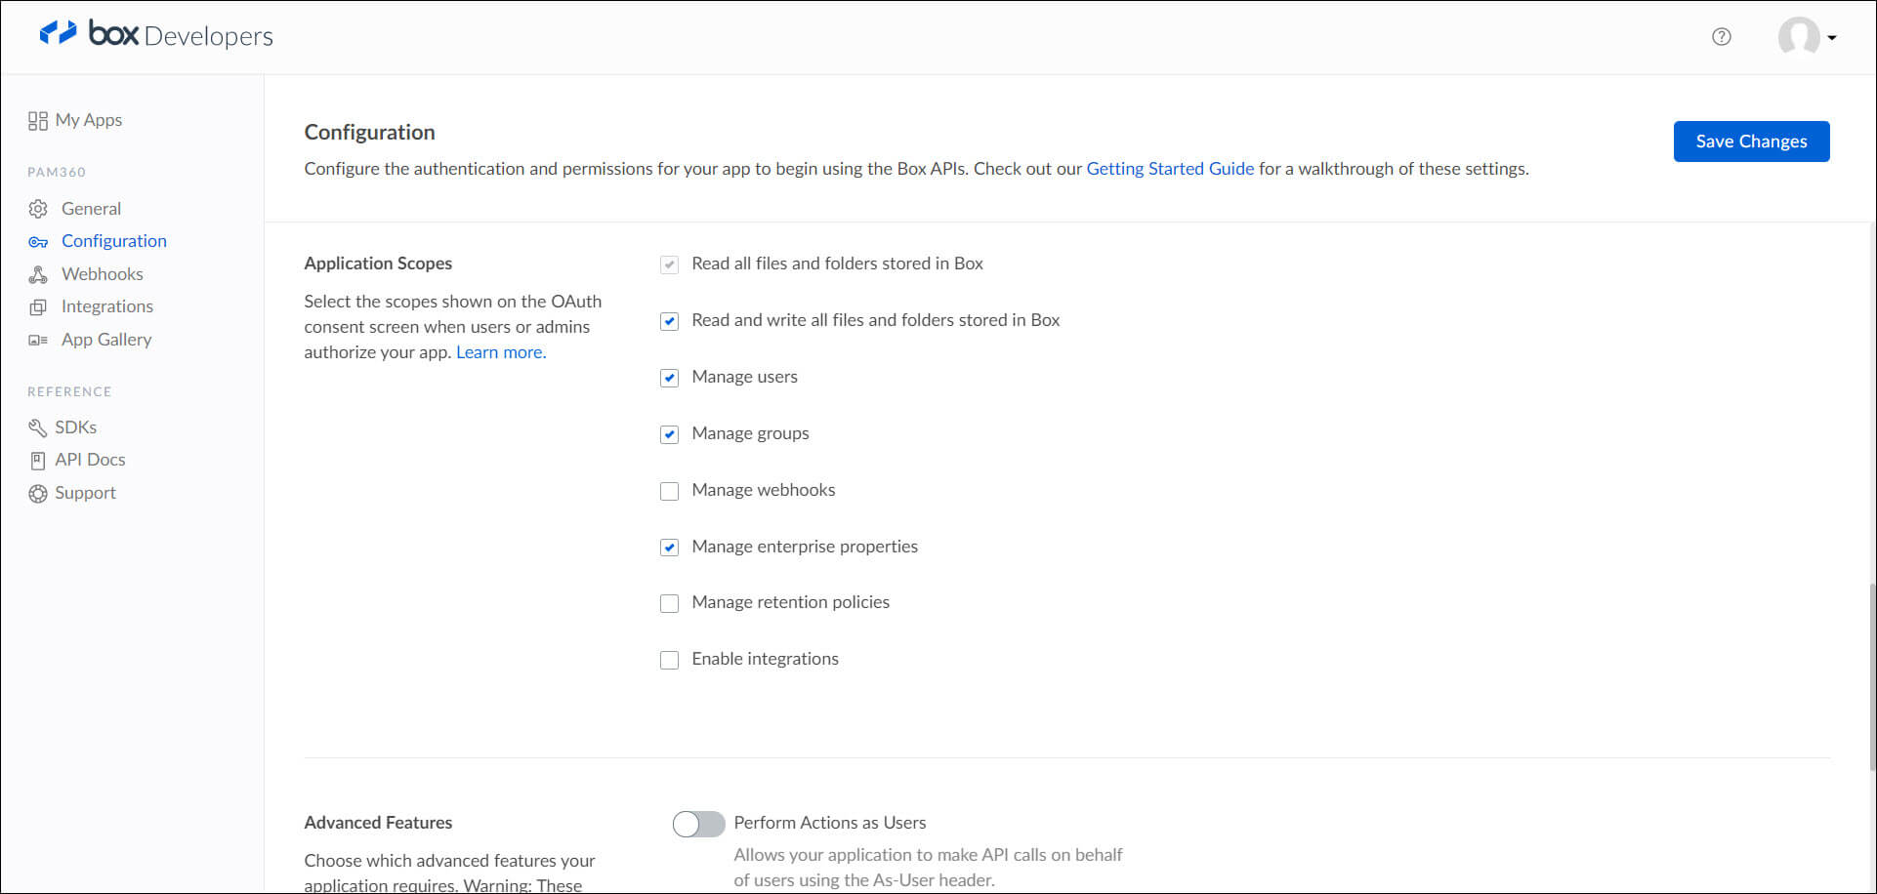The width and height of the screenshot is (1877, 894).
Task: Click the Integrations sidebar icon
Action: point(38,307)
